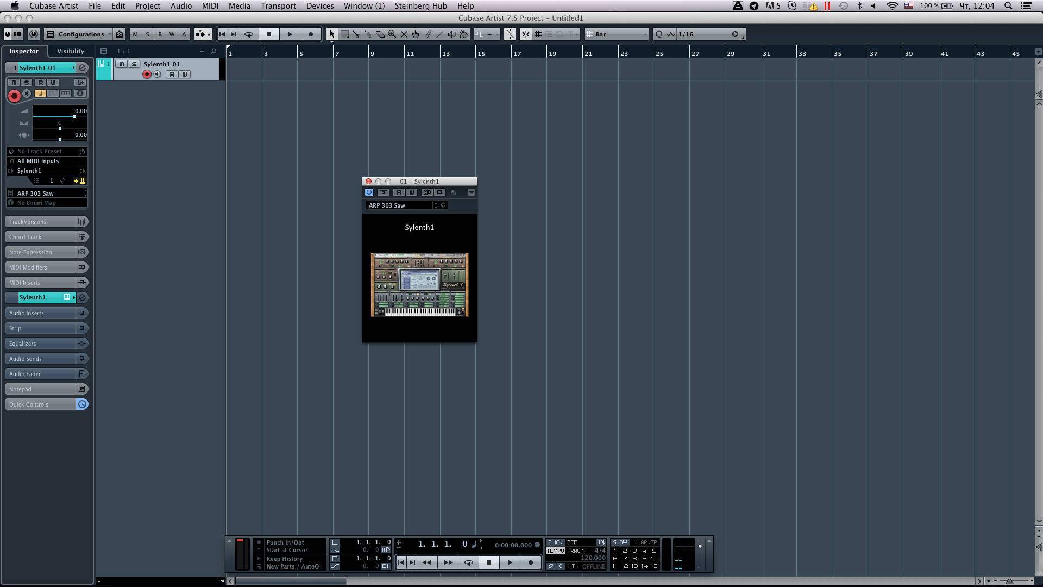Click the CLICK metronome button in transport

tap(555, 542)
